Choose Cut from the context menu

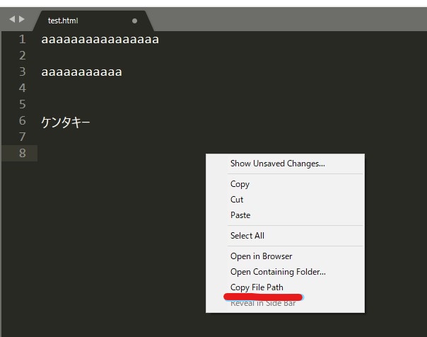click(x=285, y=200)
